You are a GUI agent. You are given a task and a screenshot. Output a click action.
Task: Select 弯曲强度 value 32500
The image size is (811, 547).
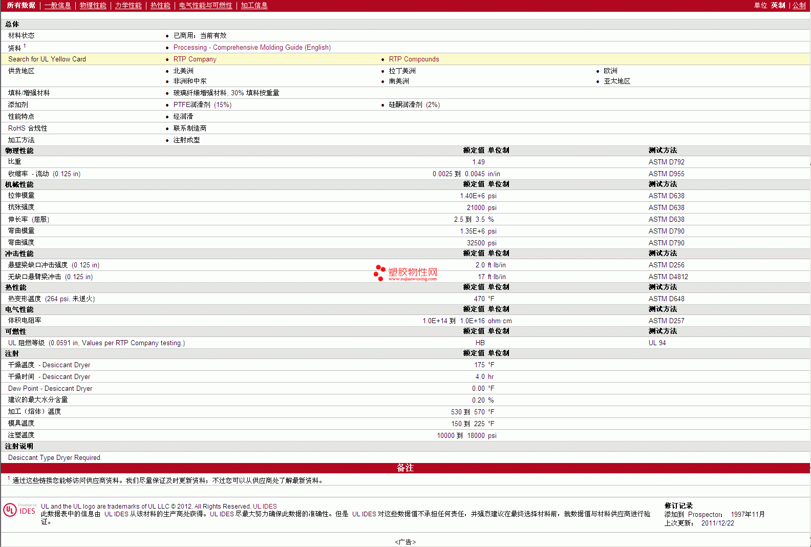(476, 243)
